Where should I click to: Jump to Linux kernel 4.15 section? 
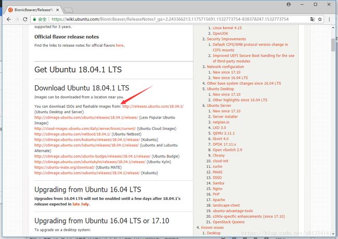tap(227, 28)
